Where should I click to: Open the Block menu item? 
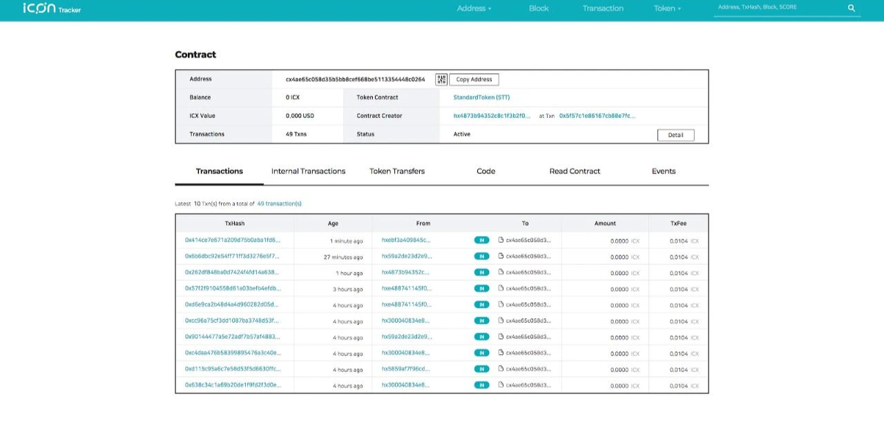point(539,8)
